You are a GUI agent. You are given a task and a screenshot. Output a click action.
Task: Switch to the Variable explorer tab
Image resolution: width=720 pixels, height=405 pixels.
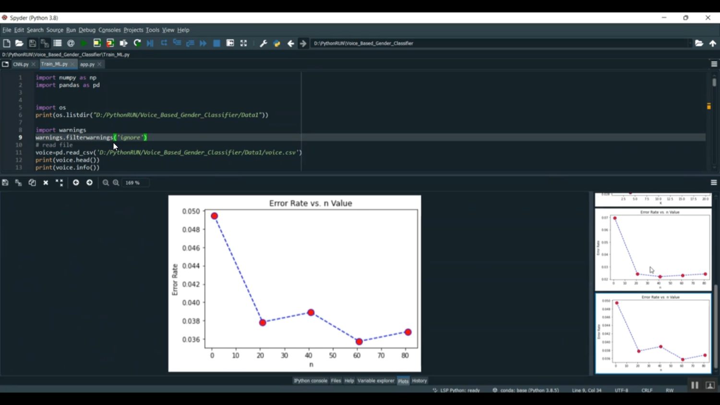click(375, 381)
